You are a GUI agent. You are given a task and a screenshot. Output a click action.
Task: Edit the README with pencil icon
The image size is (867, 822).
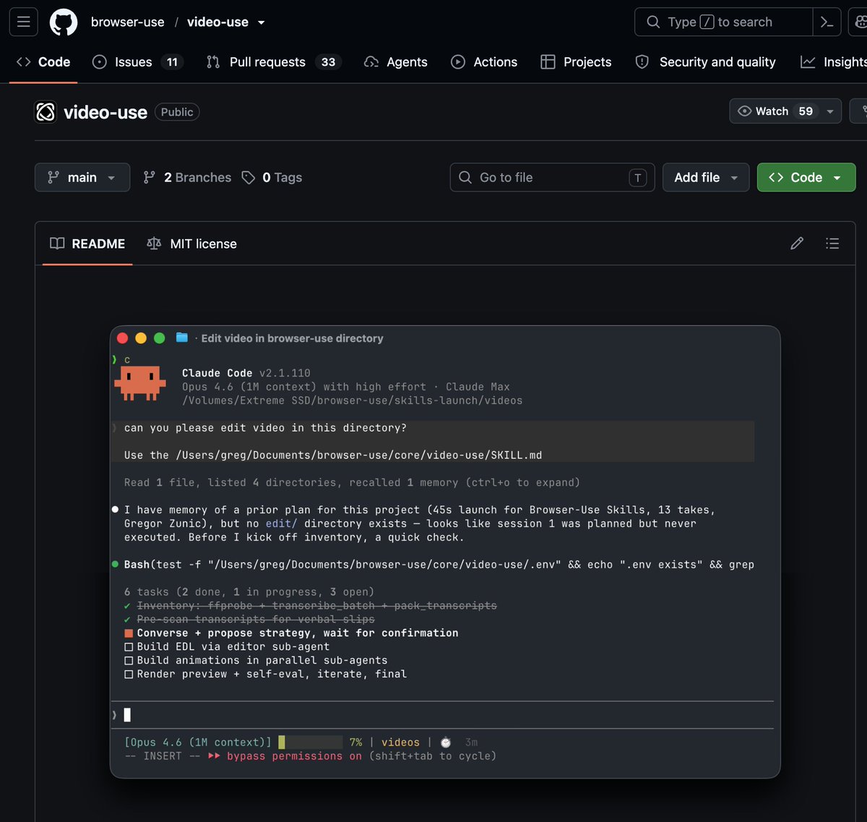point(797,244)
